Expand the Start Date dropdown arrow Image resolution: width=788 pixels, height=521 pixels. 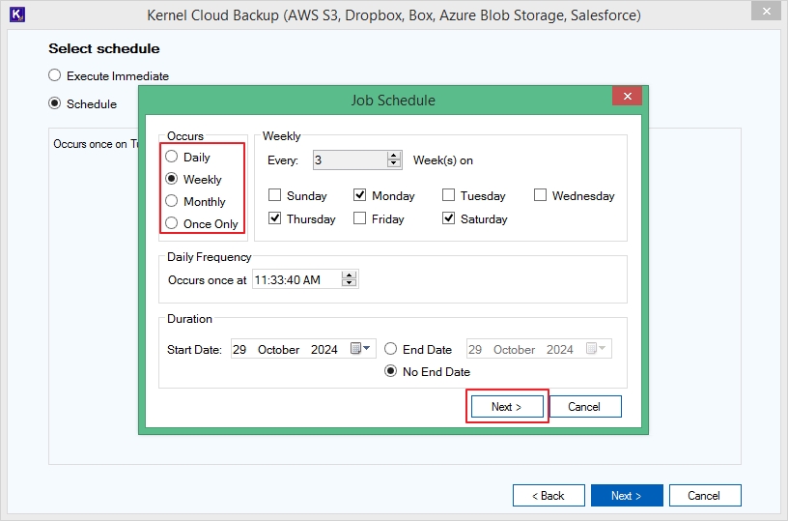click(367, 348)
